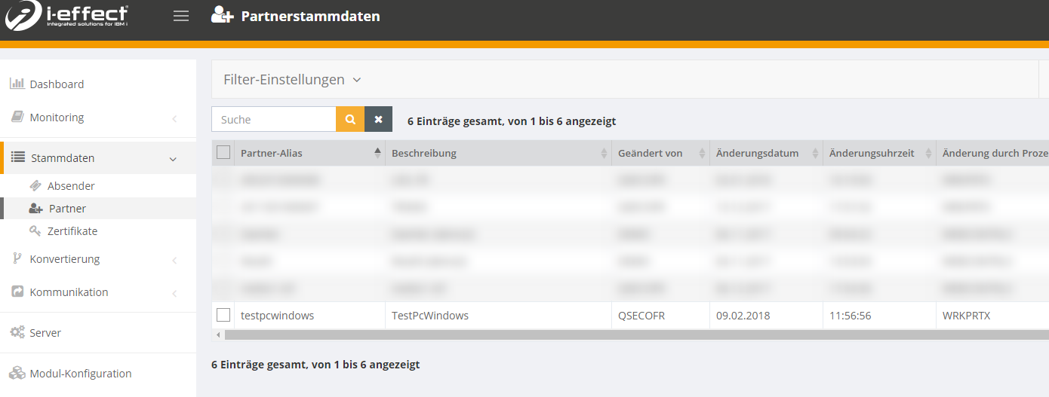Click the Absender tag icon
This screenshot has height=397, width=1049.
[35, 186]
